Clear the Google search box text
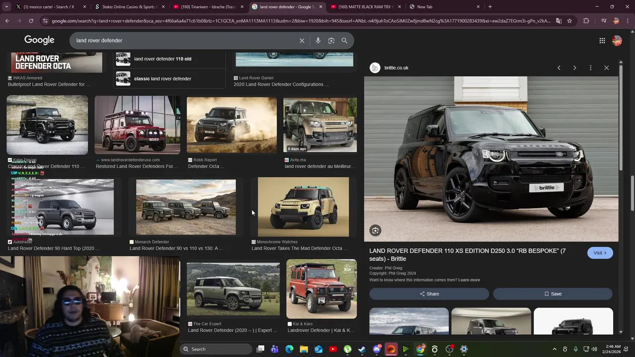This screenshot has height=357, width=635. 302,41
